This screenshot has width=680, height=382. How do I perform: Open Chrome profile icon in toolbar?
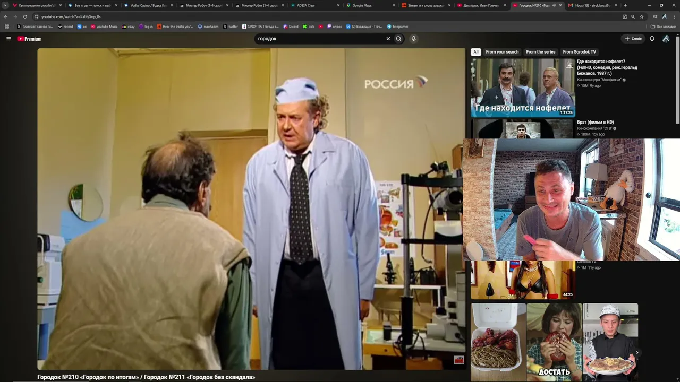point(665,16)
